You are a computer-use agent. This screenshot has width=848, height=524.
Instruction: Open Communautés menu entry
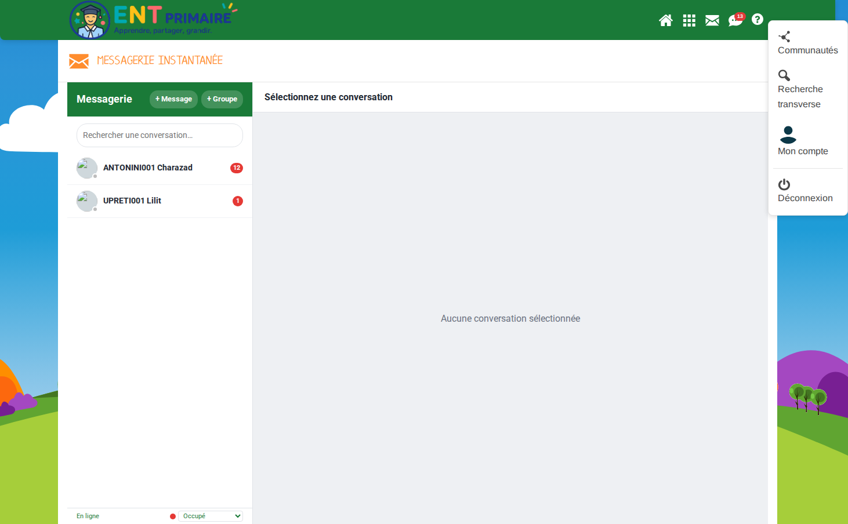[808, 43]
